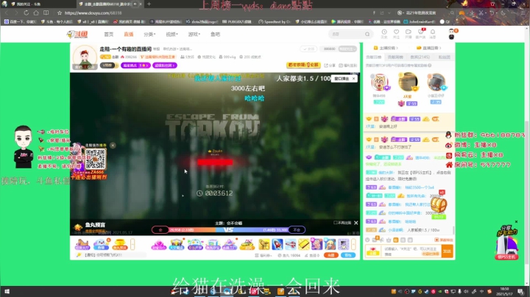Image resolution: width=530 pixels, height=297 pixels.
Task: Toggle the 屏蔽特效 effects filter option
Action: pyautogui.click(x=444, y=240)
